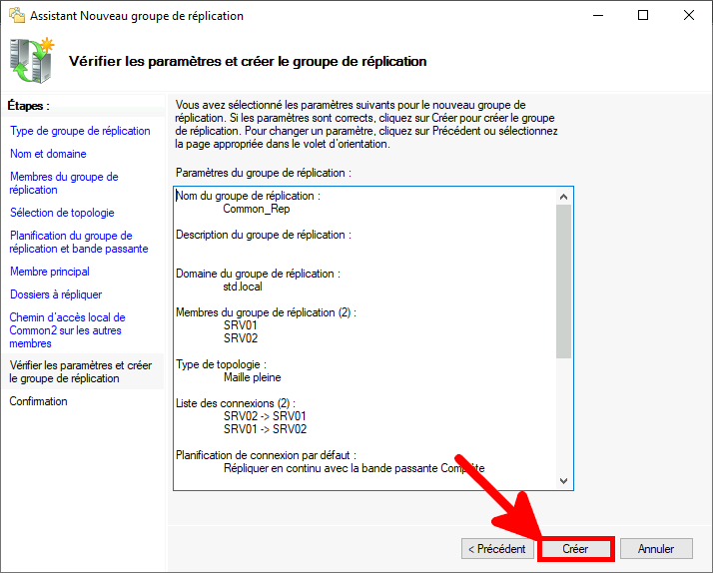Click the title bar wizard icon
This screenshot has height=573, width=713.
(16, 16)
